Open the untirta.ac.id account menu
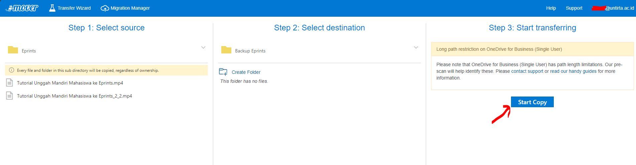Viewport: 636px width, 165px height. (x=613, y=8)
